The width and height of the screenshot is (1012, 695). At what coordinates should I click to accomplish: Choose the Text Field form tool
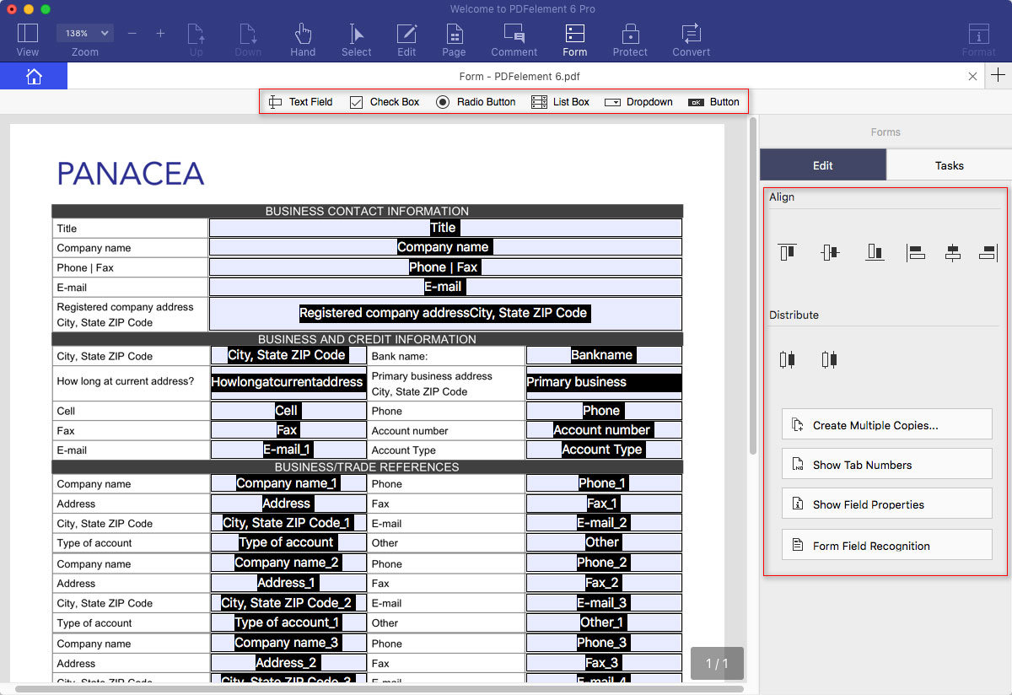pyautogui.click(x=300, y=102)
